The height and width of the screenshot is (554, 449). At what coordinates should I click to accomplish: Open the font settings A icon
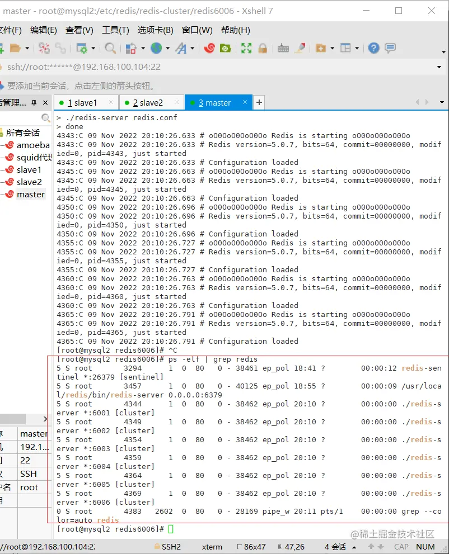[181, 48]
